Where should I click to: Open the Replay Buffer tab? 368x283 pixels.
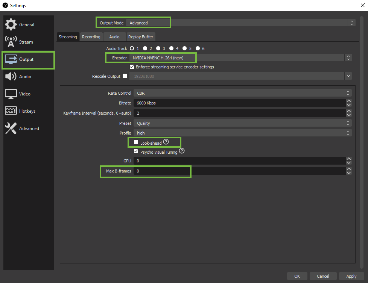point(140,36)
